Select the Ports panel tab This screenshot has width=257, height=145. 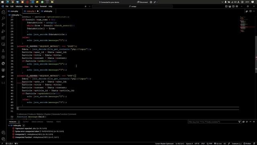coord(59,122)
